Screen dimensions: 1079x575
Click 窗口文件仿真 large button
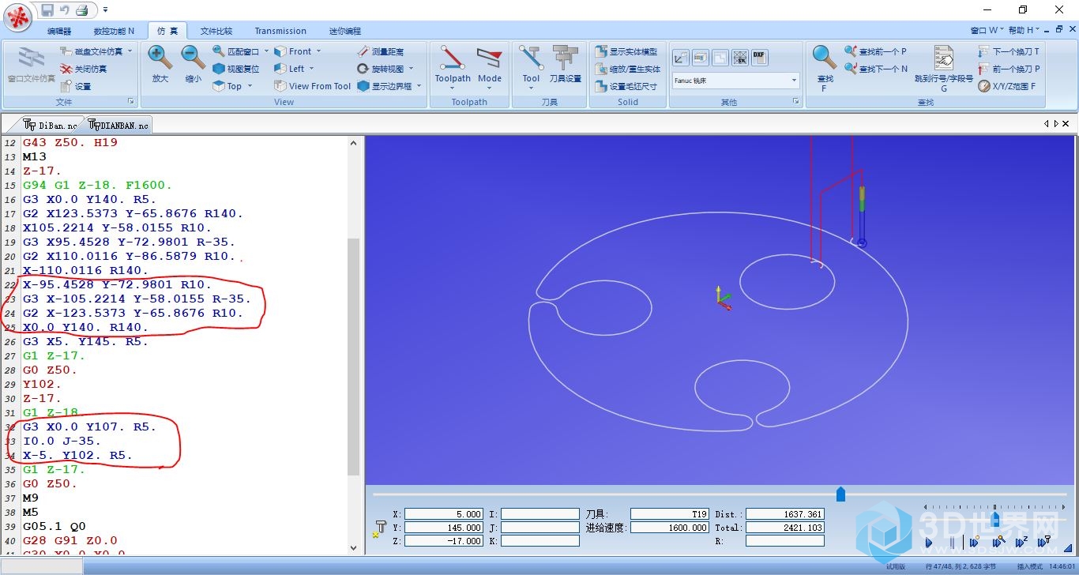tap(32, 65)
